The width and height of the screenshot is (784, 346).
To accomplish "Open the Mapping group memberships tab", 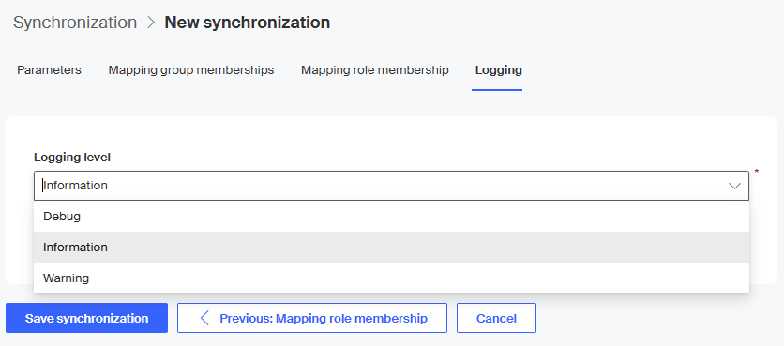I will click(191, 70).
